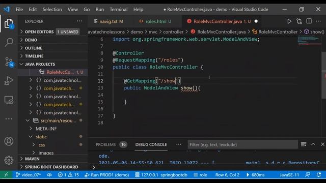This screenshot has height=183, width=326.
Task: Click the JavaSE-11 runtime status item
Action: point(289,175)
